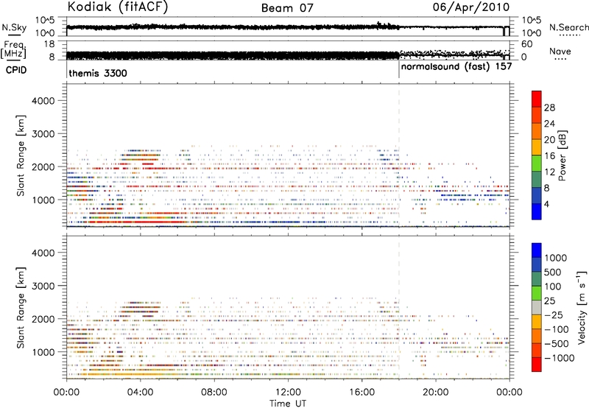Viewport: 589px width, 408px height.
Task: Click the 'themis 3300' CPID text
Action: pos(98,73)
